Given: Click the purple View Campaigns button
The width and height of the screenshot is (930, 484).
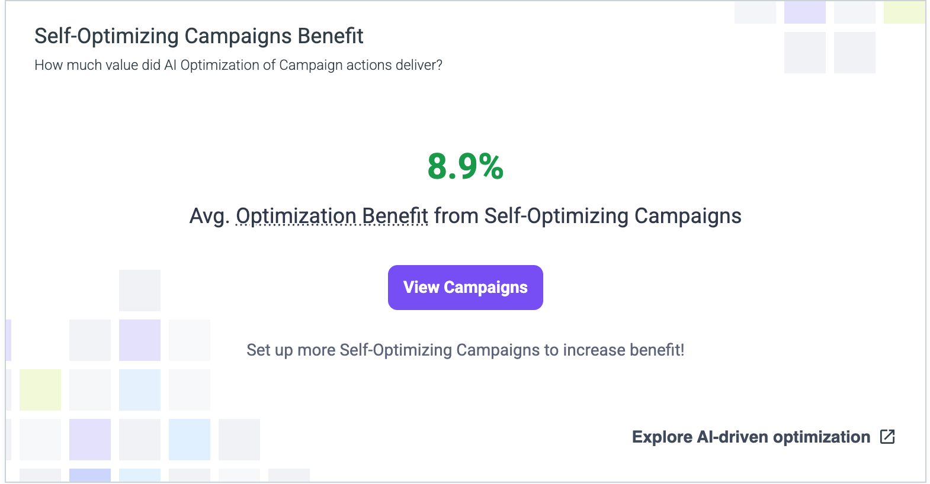Looking at the screenshot, I should pyautogui.click(x=466, y=288).
